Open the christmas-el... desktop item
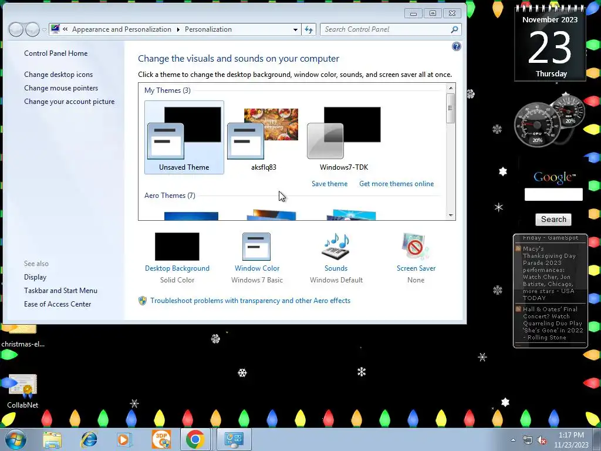The width and height of the screenshot is (601, 451). coord(23,336)
